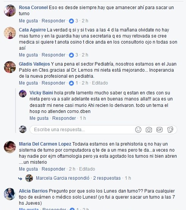
Task: Open Maria Del Carmen Lopez's avatar
Action: pyautogui.click(x=10, y=147)
